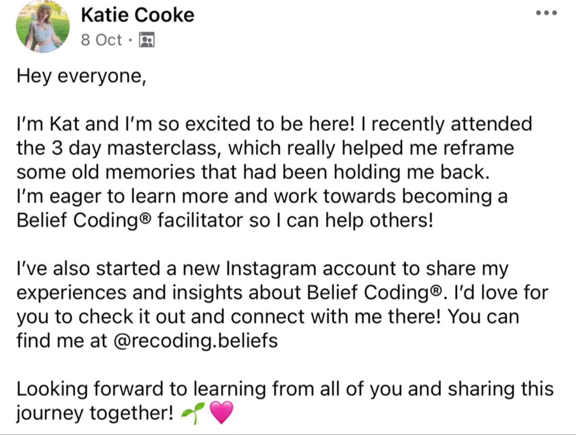Click the seedling emoji

pyautogui.click(x=192, y=413)
